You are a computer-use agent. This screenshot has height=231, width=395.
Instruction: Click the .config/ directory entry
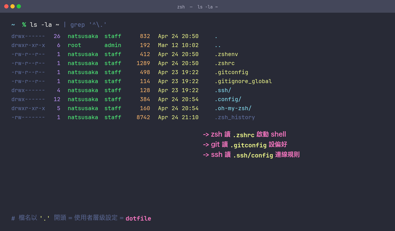coord(228,99)
